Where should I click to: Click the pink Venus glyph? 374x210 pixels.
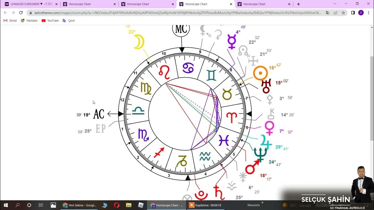click(269, 127)
